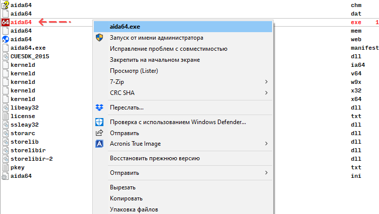Click the share arrow icon beside Отправить

click(99, 133)
